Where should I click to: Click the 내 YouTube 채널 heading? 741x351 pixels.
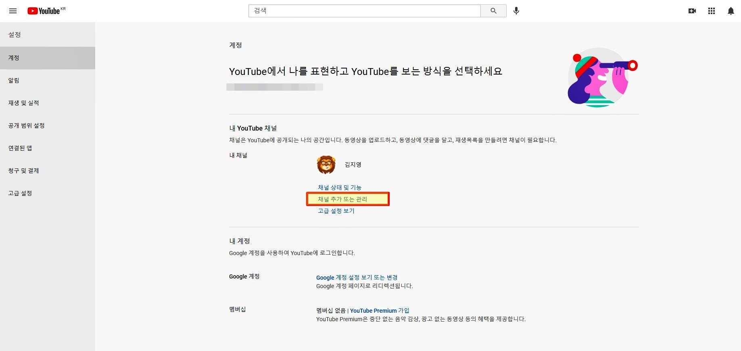click(x=253, y=128)
